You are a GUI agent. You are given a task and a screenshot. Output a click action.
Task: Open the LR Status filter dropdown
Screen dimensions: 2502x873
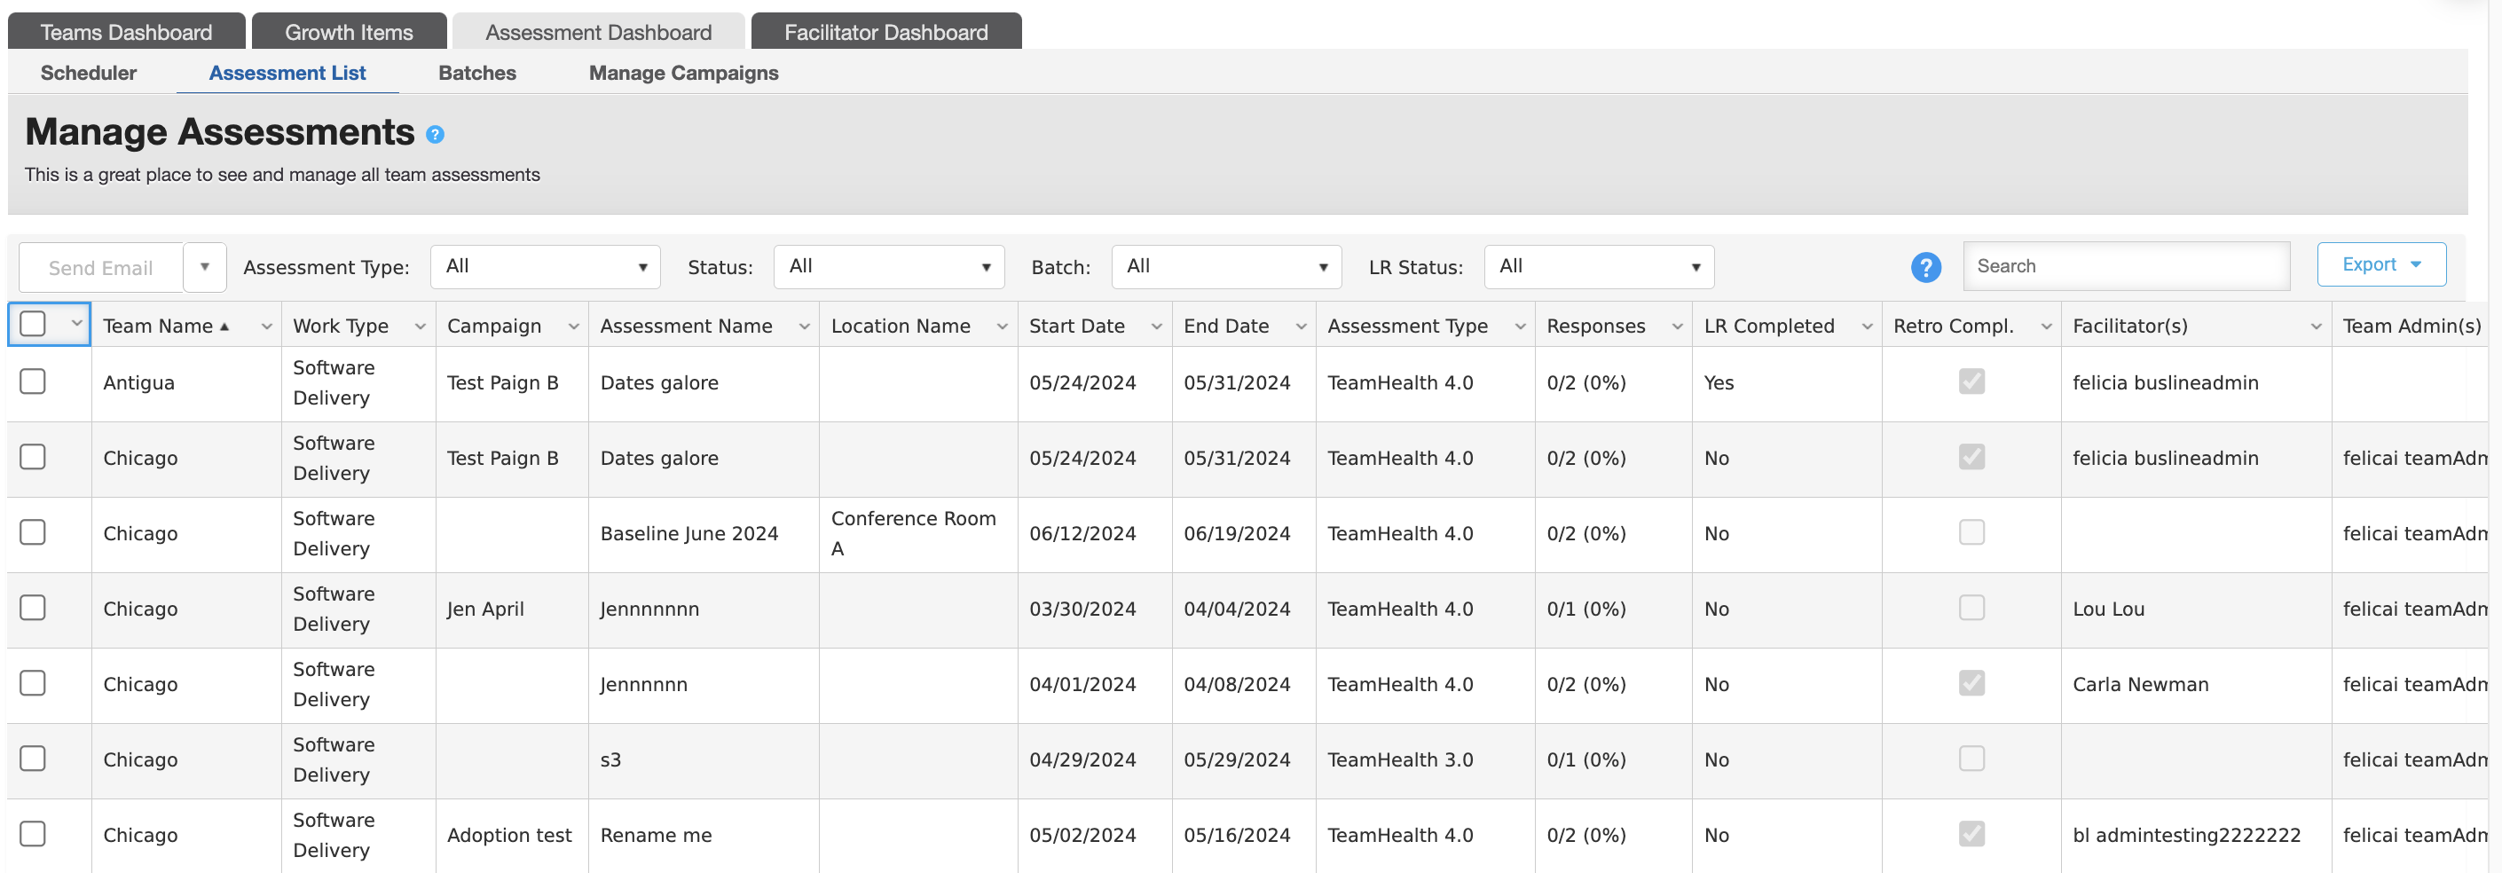[1599, 267]
